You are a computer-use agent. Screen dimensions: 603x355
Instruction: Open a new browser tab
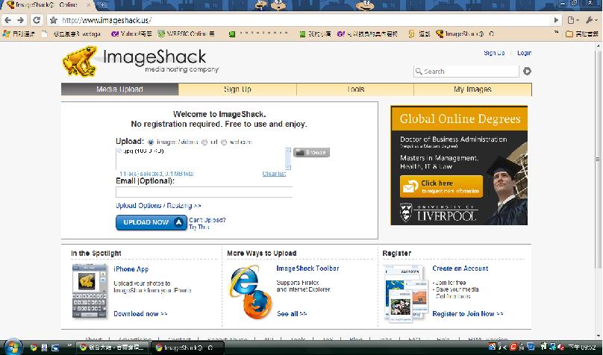[103, 4]
